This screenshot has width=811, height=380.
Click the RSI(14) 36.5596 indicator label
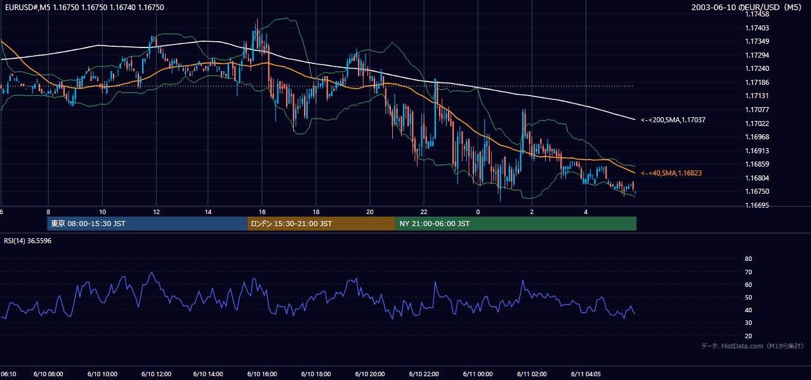click(27, 241)
